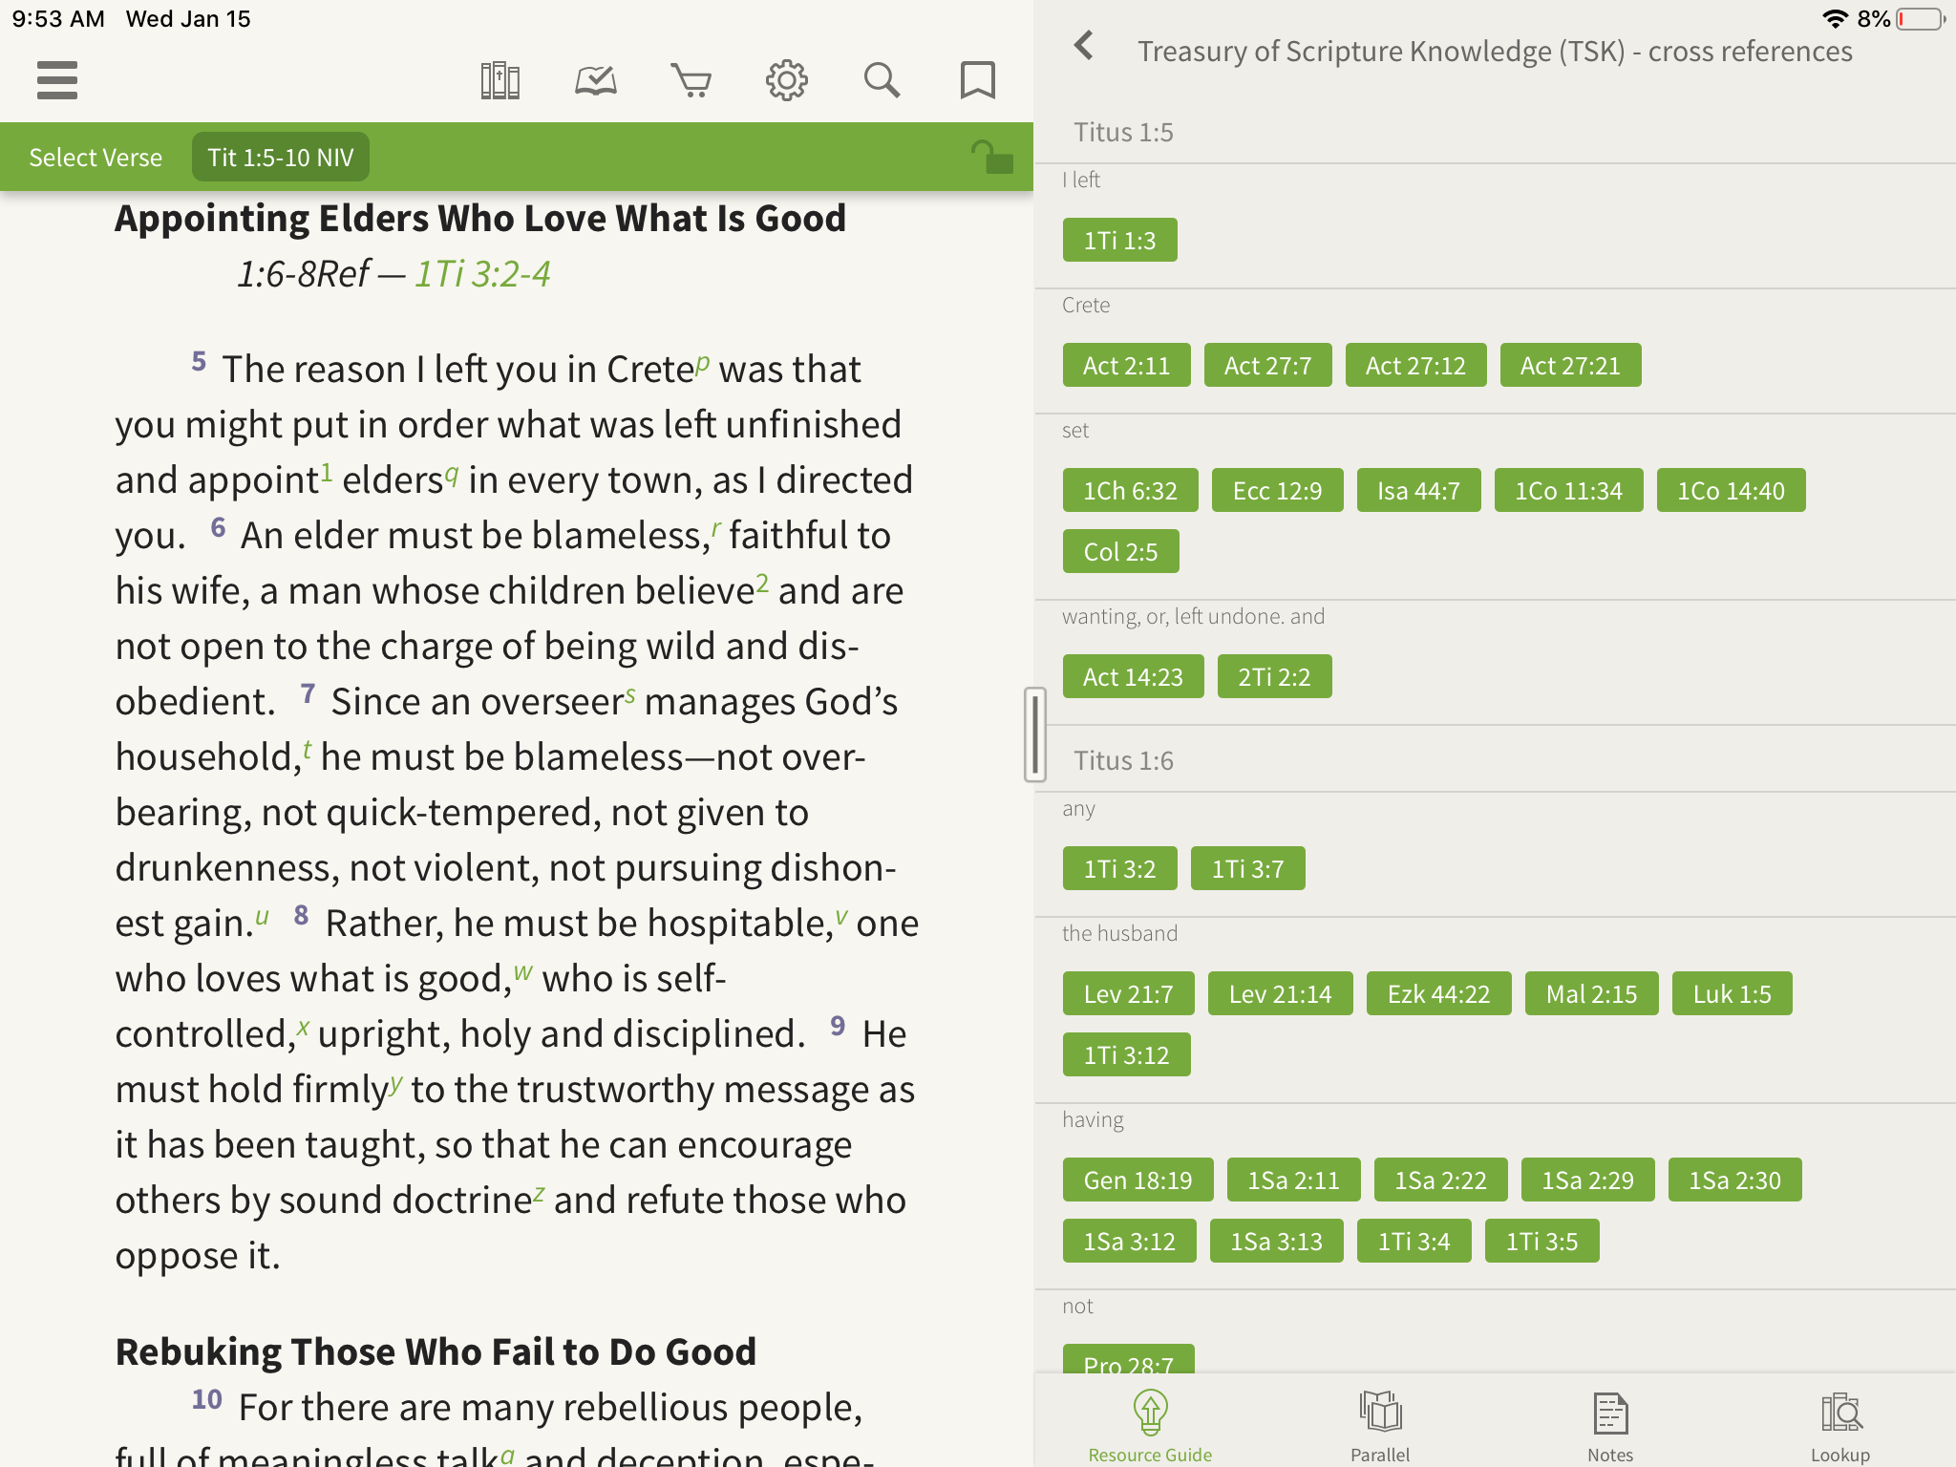The width and height of the screenshot is (1956, 1467).
Task: Open cross reference Act 14:23
Action: pos(1133,676)
